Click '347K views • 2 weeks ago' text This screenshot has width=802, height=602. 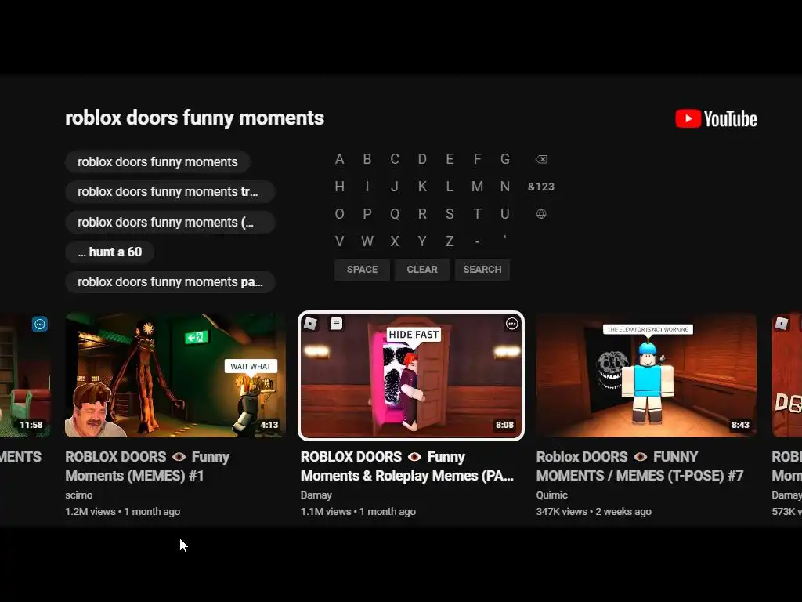[594, 511]
